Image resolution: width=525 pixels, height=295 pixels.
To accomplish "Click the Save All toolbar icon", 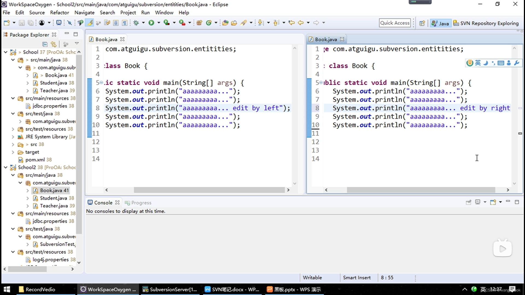I will [31, 23].
